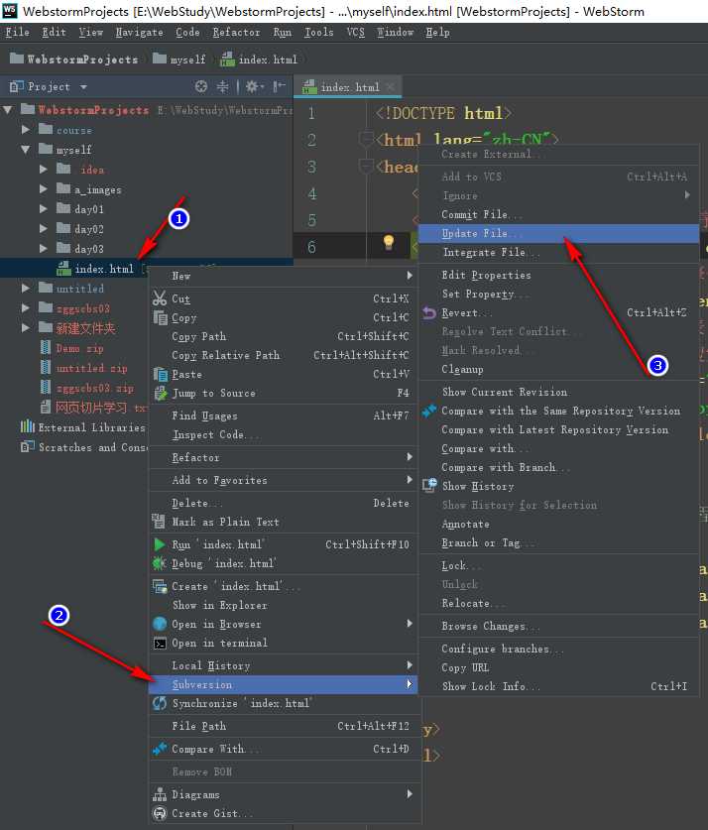Open the Navigate menu
The height and width of the screenshot is (830, 708).
[x=139, y=33]
